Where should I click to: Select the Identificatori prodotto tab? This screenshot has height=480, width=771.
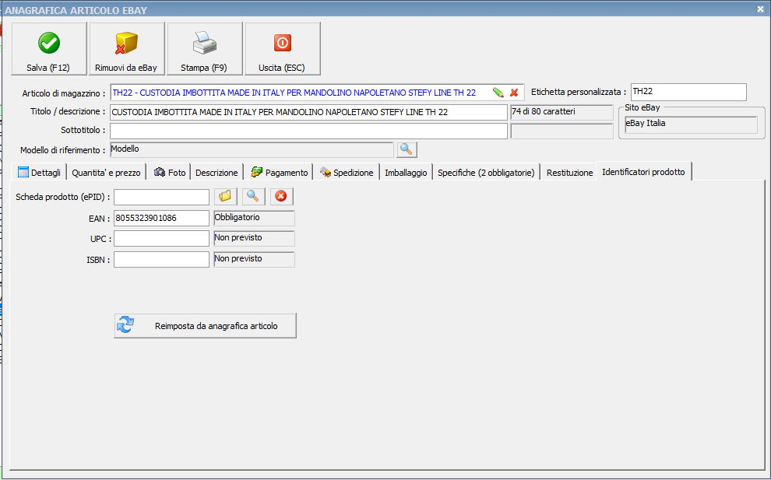[643, 171]
